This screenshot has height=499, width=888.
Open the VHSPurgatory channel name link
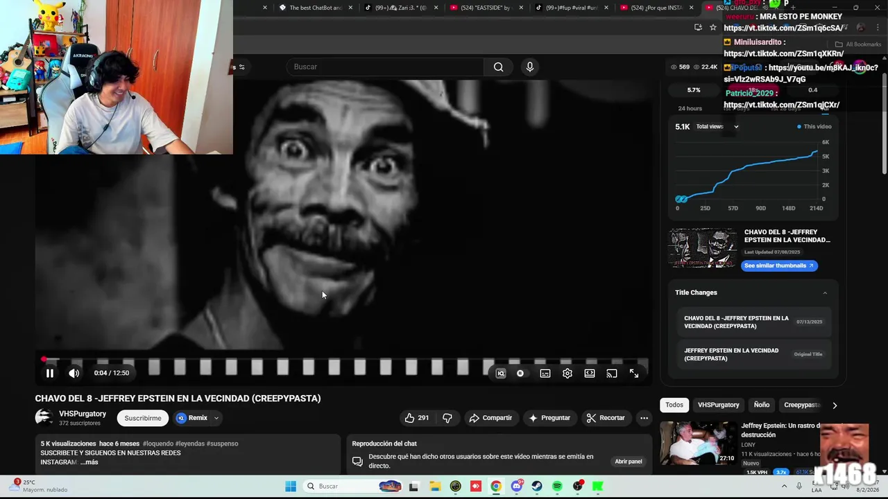tap(83, 414)
